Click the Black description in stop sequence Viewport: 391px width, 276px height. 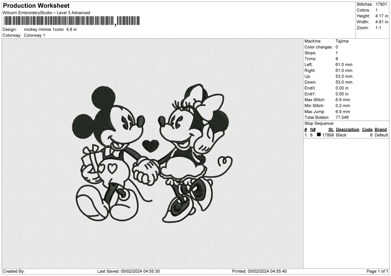[x=341, y=135]
